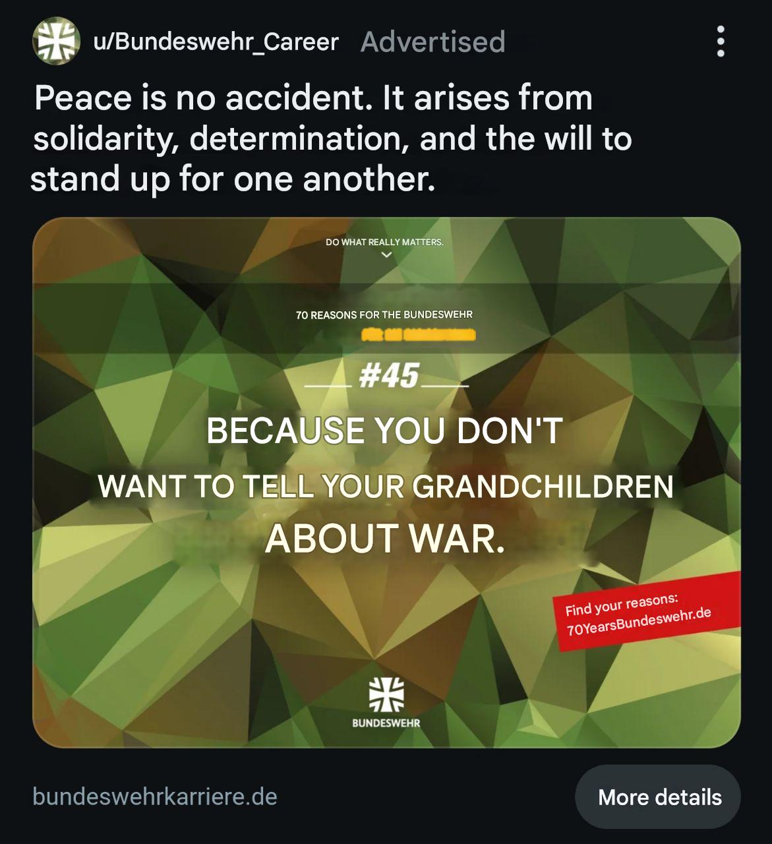
Task: Click the 70YearsBundeswehr.de address in red banner
Action: click(x=639, y=621)
